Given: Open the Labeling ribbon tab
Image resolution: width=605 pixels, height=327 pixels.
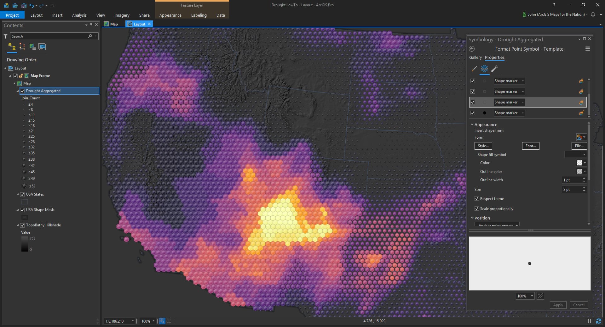Looking at the screenshot, I should tap(199, 15).
